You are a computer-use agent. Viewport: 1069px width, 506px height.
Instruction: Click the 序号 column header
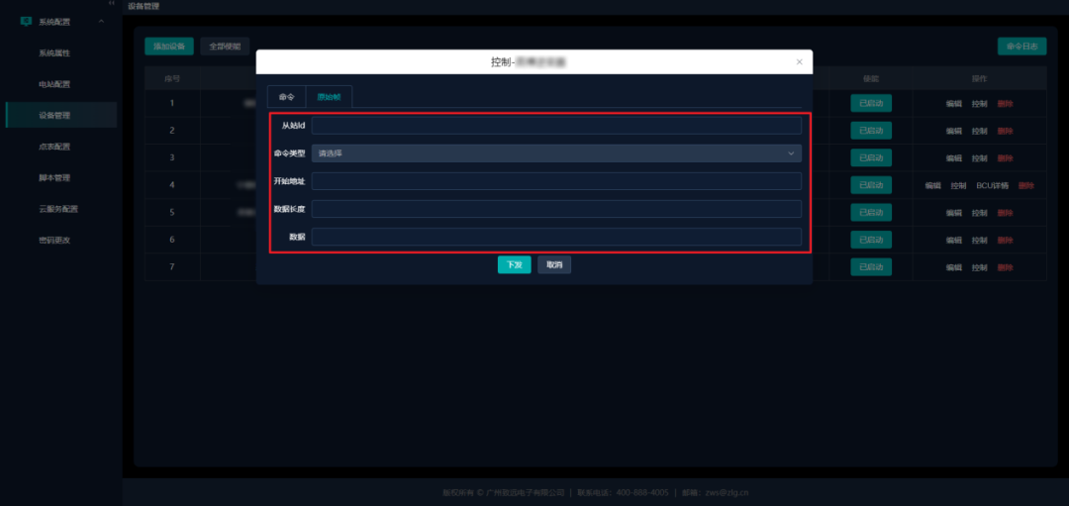[x=172, y=78]
